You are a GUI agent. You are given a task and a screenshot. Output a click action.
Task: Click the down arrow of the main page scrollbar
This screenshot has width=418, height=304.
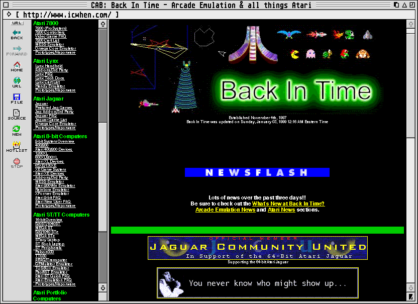click(x=411, y=288)
